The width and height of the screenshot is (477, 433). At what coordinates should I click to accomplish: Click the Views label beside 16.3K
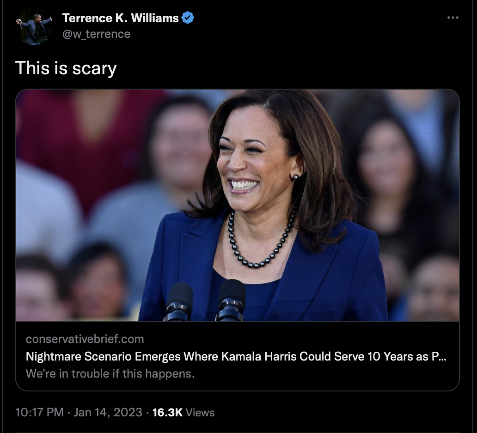point(200,413)
